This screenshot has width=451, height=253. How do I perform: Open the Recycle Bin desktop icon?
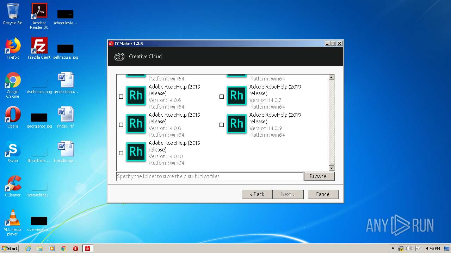[13, 14]
